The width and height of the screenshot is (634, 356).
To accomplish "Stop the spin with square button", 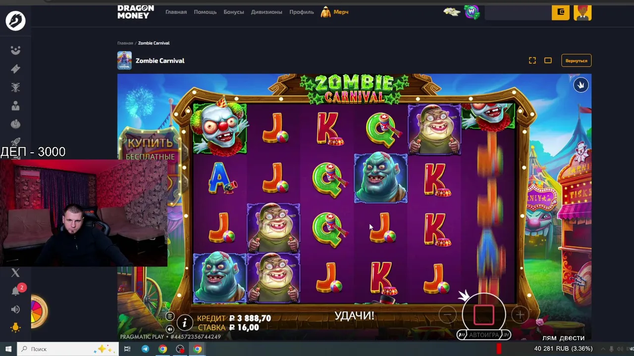I will click(x=484, y=314).
